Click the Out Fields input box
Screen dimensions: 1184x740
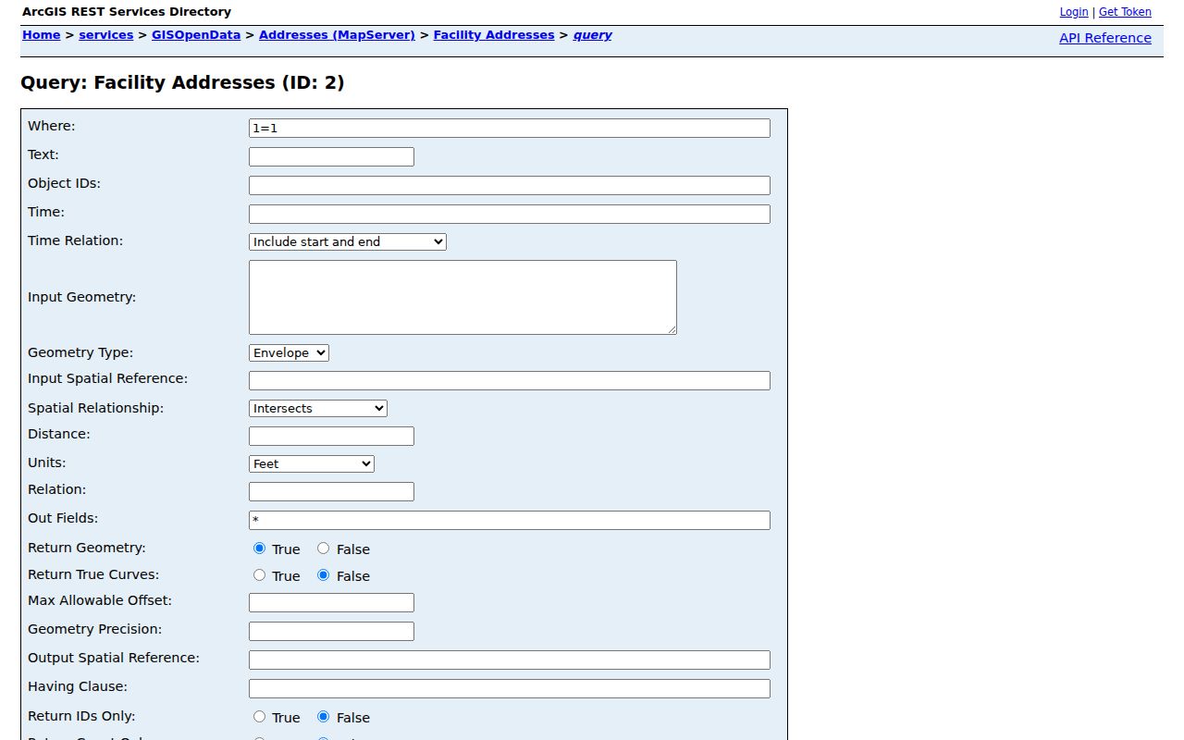tap(510, 521)
